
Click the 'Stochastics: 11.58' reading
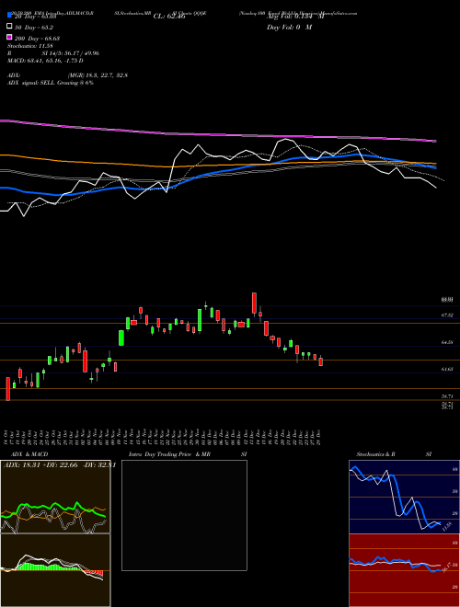click(x=30, y=46)
